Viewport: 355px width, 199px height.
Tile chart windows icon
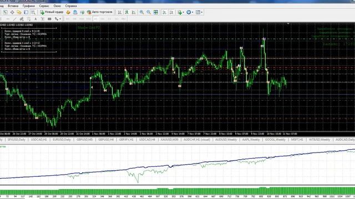156,12
